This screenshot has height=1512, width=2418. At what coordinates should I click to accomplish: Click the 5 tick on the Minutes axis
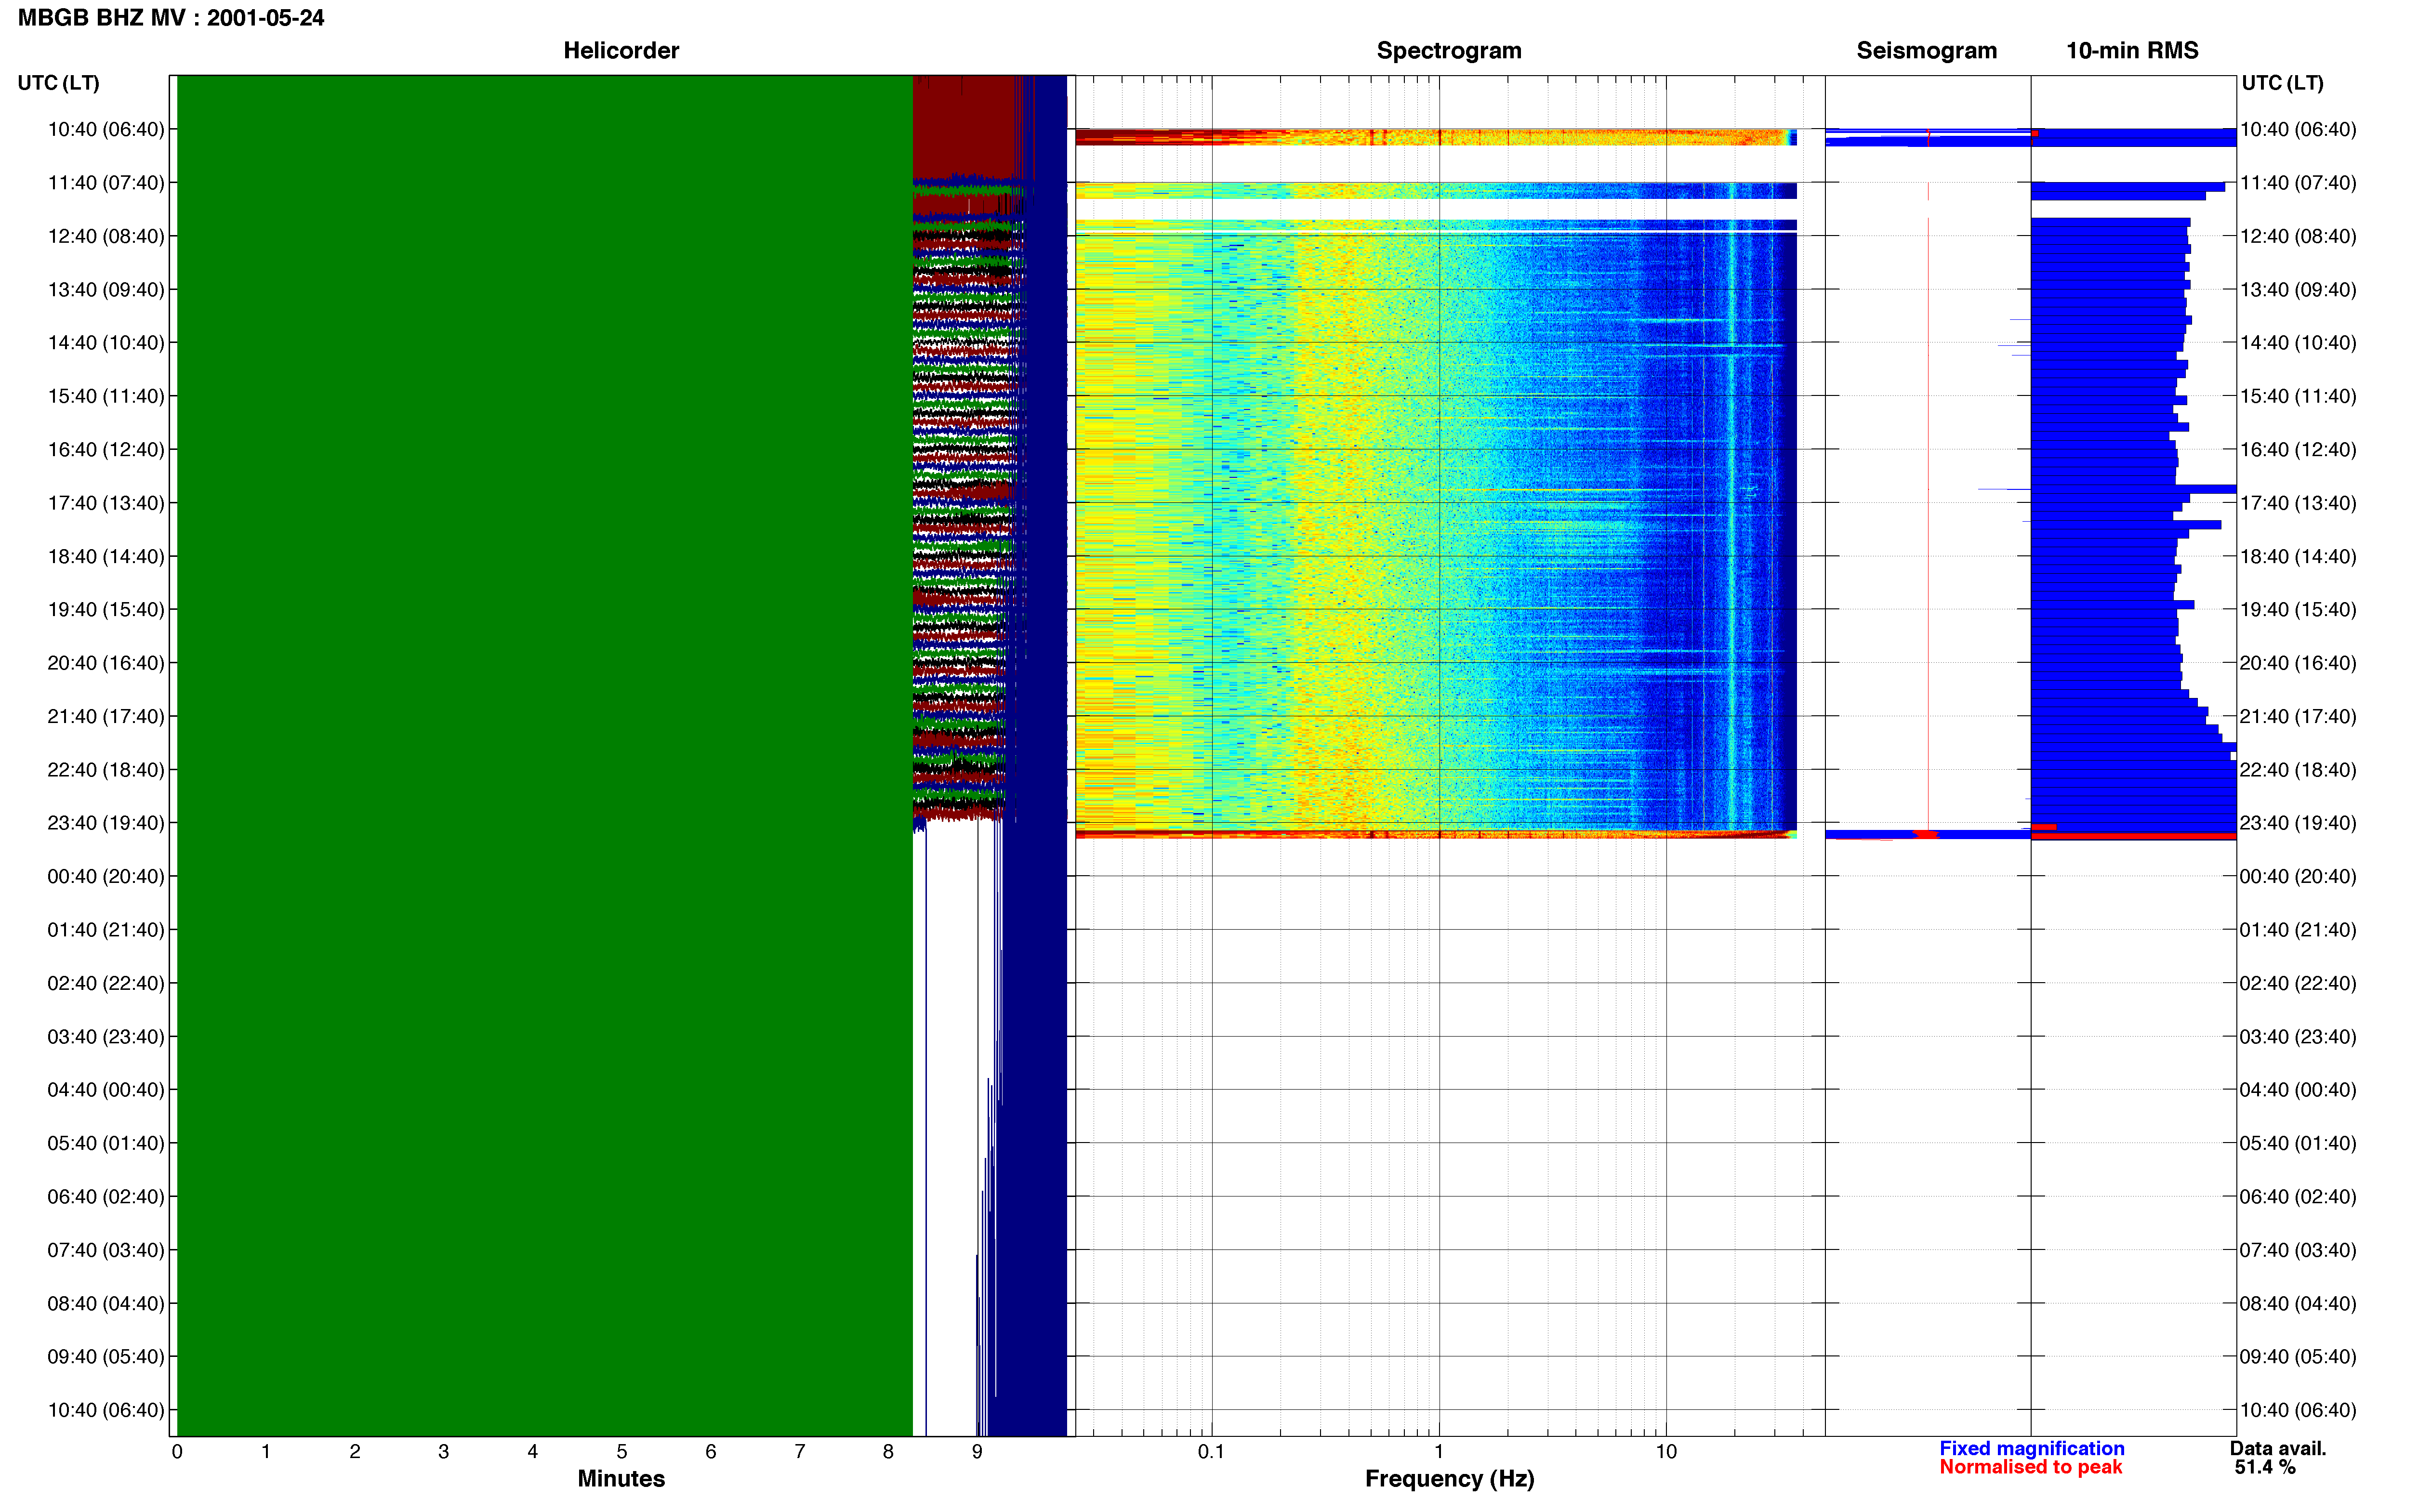[x=622, y=1451]
